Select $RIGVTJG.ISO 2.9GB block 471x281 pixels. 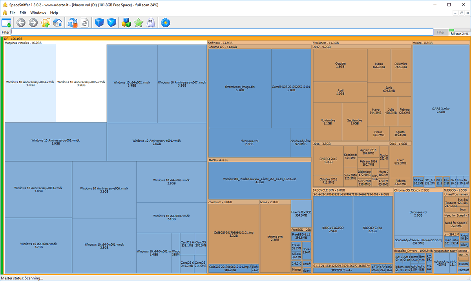[x=332, y=230]
